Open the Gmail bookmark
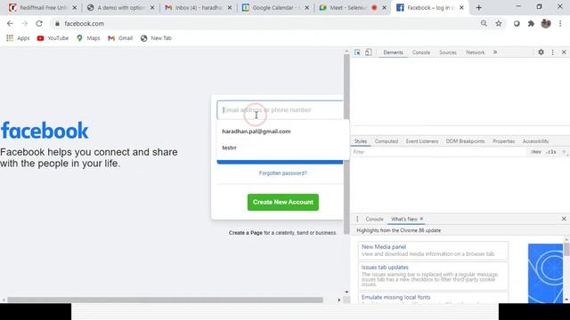The height and width of the screenshot is (320, 570). 120,38
